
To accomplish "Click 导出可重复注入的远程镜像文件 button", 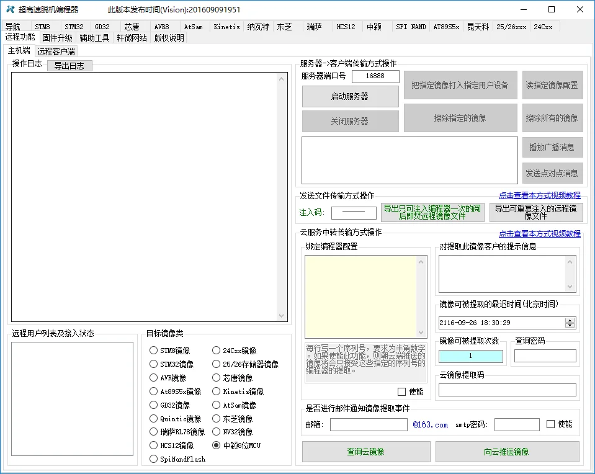I will [x=536, y=213].
